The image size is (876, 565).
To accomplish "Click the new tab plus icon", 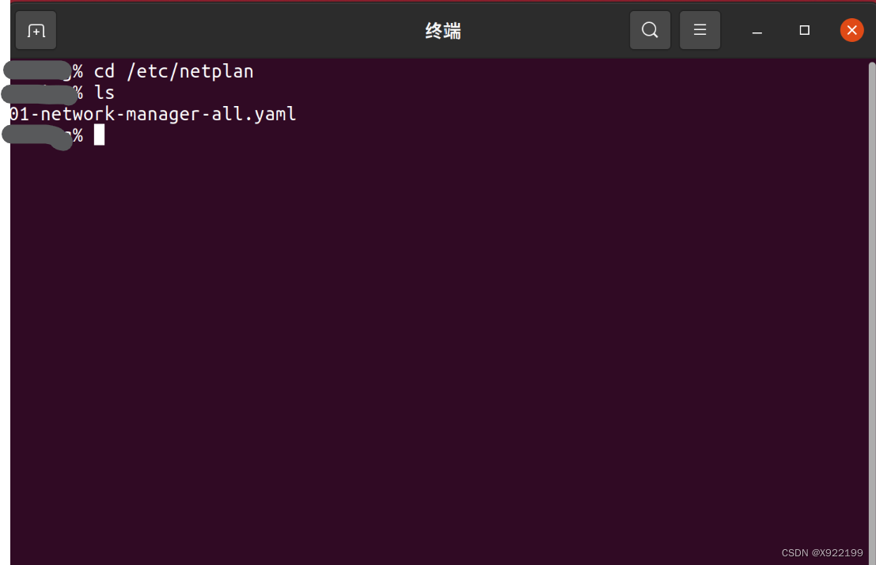I will click(35, 30).
